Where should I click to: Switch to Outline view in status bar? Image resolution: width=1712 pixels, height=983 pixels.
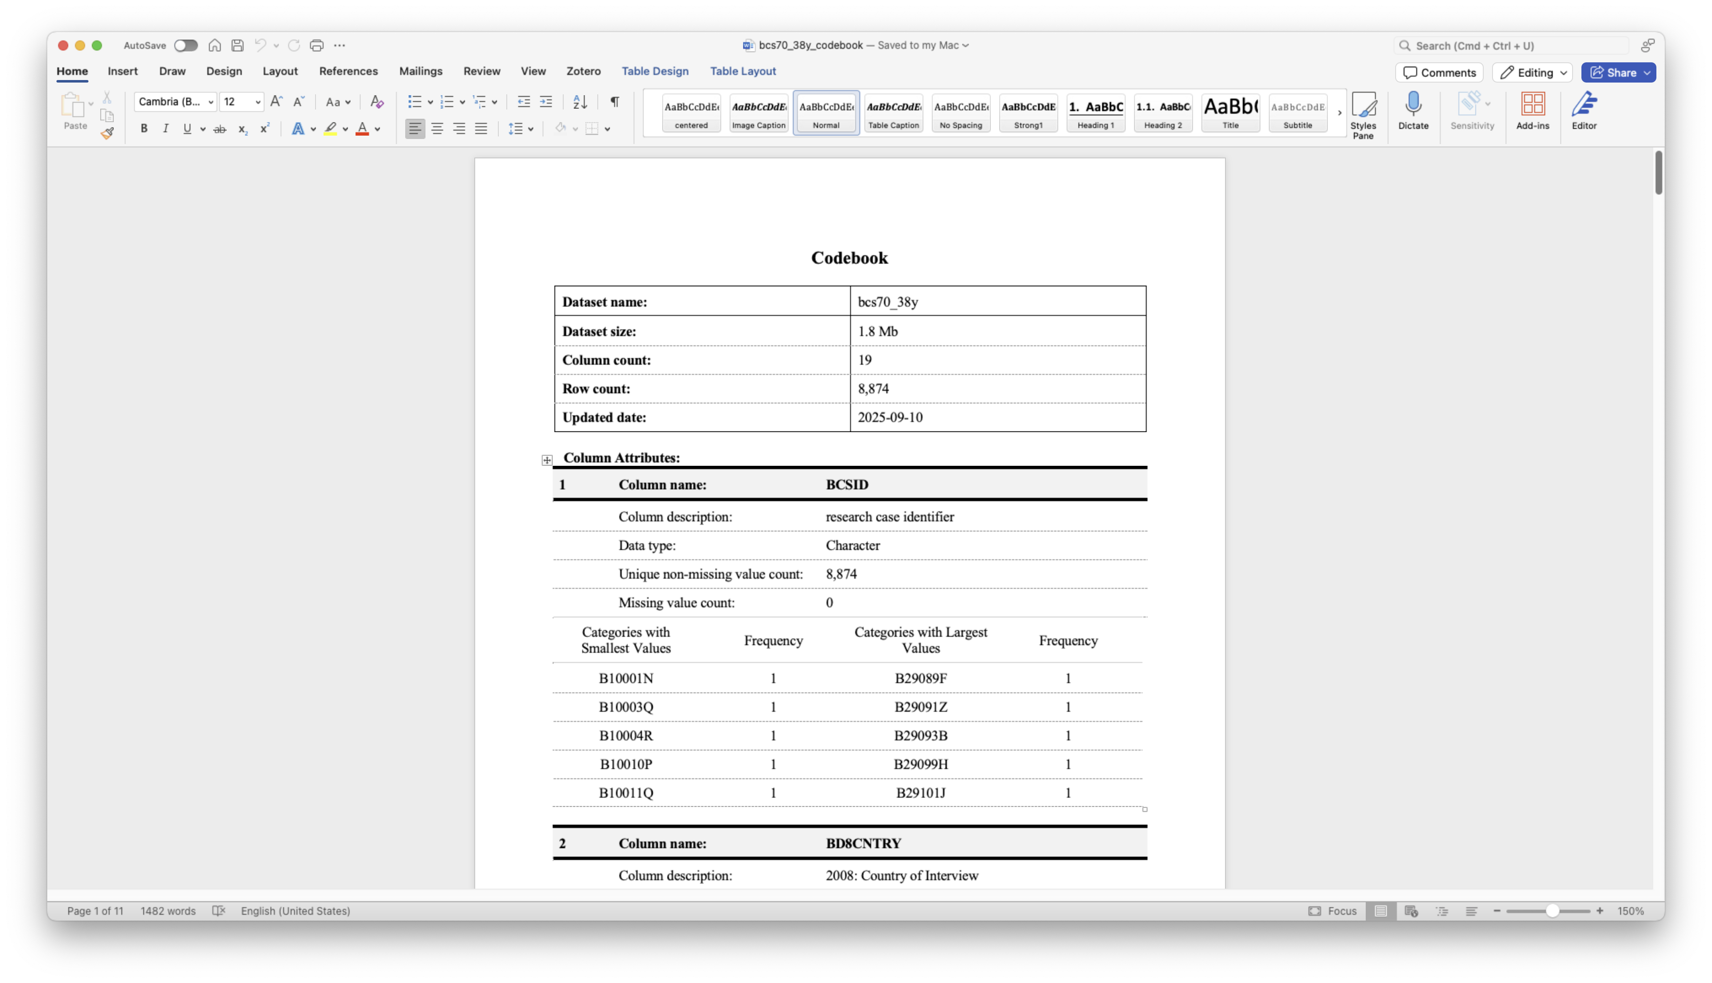pyautogui.click(x=1442, y=911)
